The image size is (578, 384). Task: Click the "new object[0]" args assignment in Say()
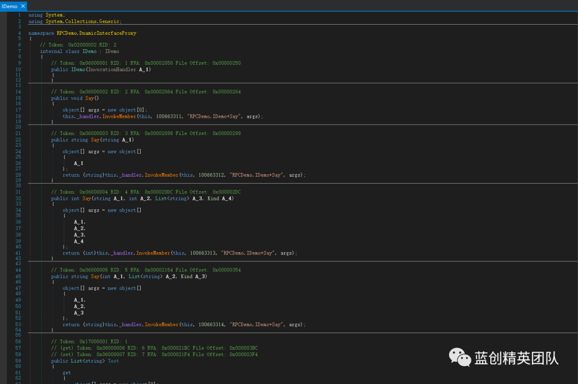105,110
